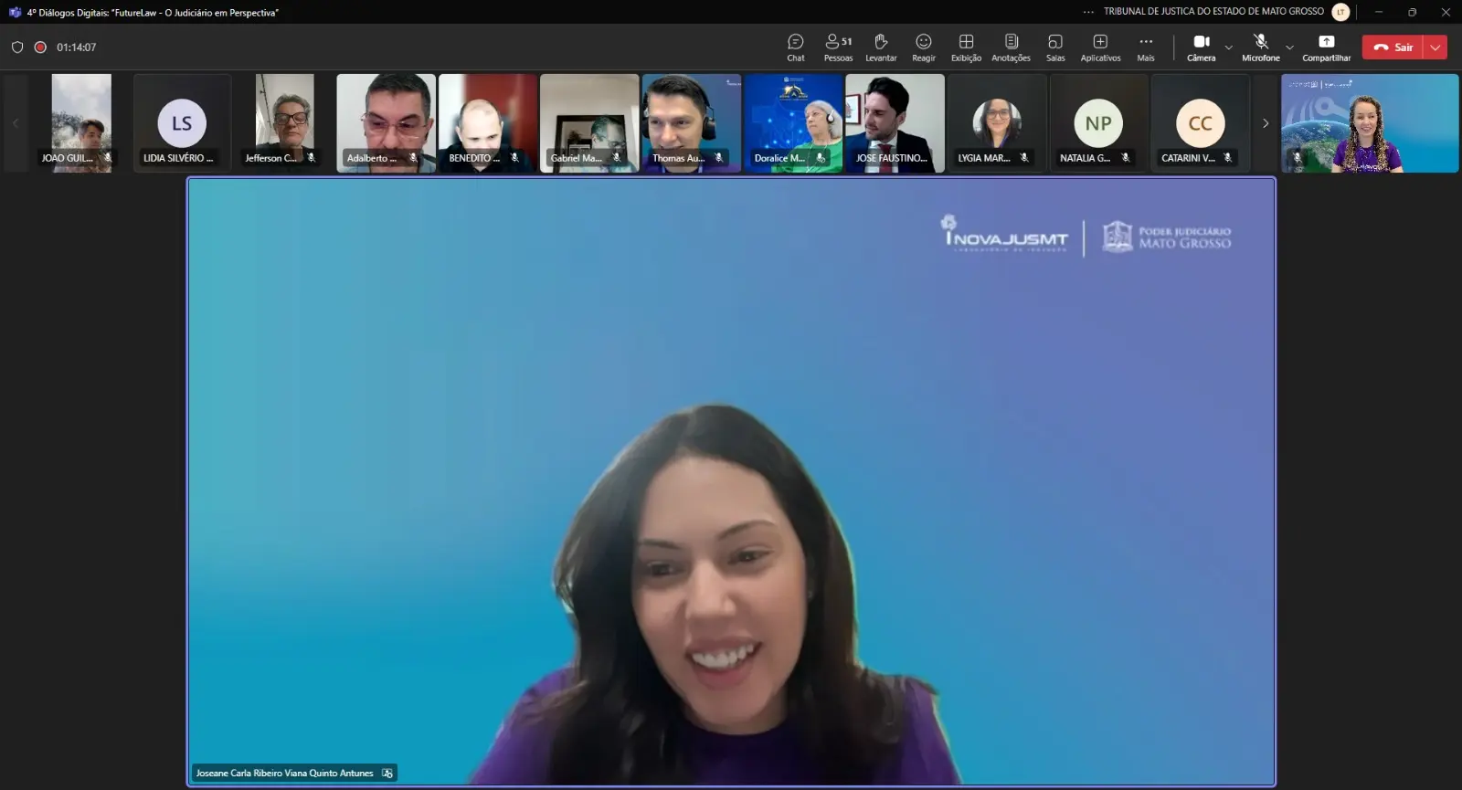Expand microphone options dropdown arrow
Screen dimensions: 1462x790
coord(1289,47)
